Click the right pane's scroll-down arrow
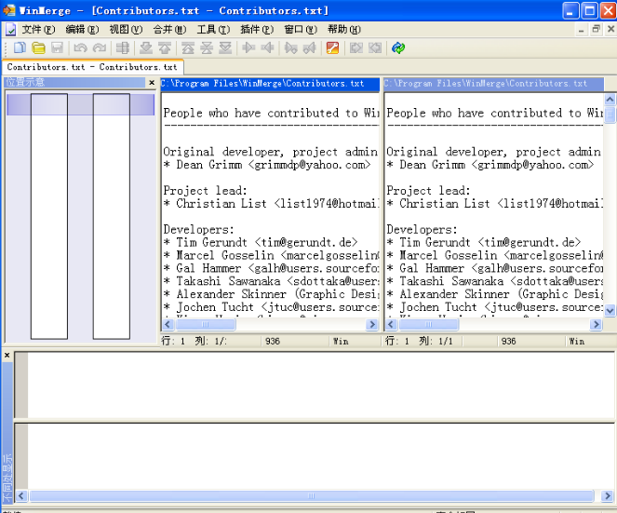 [610, 311]
